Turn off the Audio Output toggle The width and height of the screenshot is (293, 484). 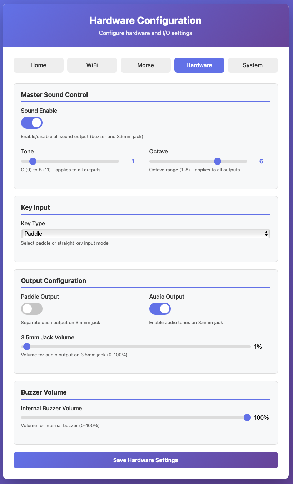tap(160, 309)
